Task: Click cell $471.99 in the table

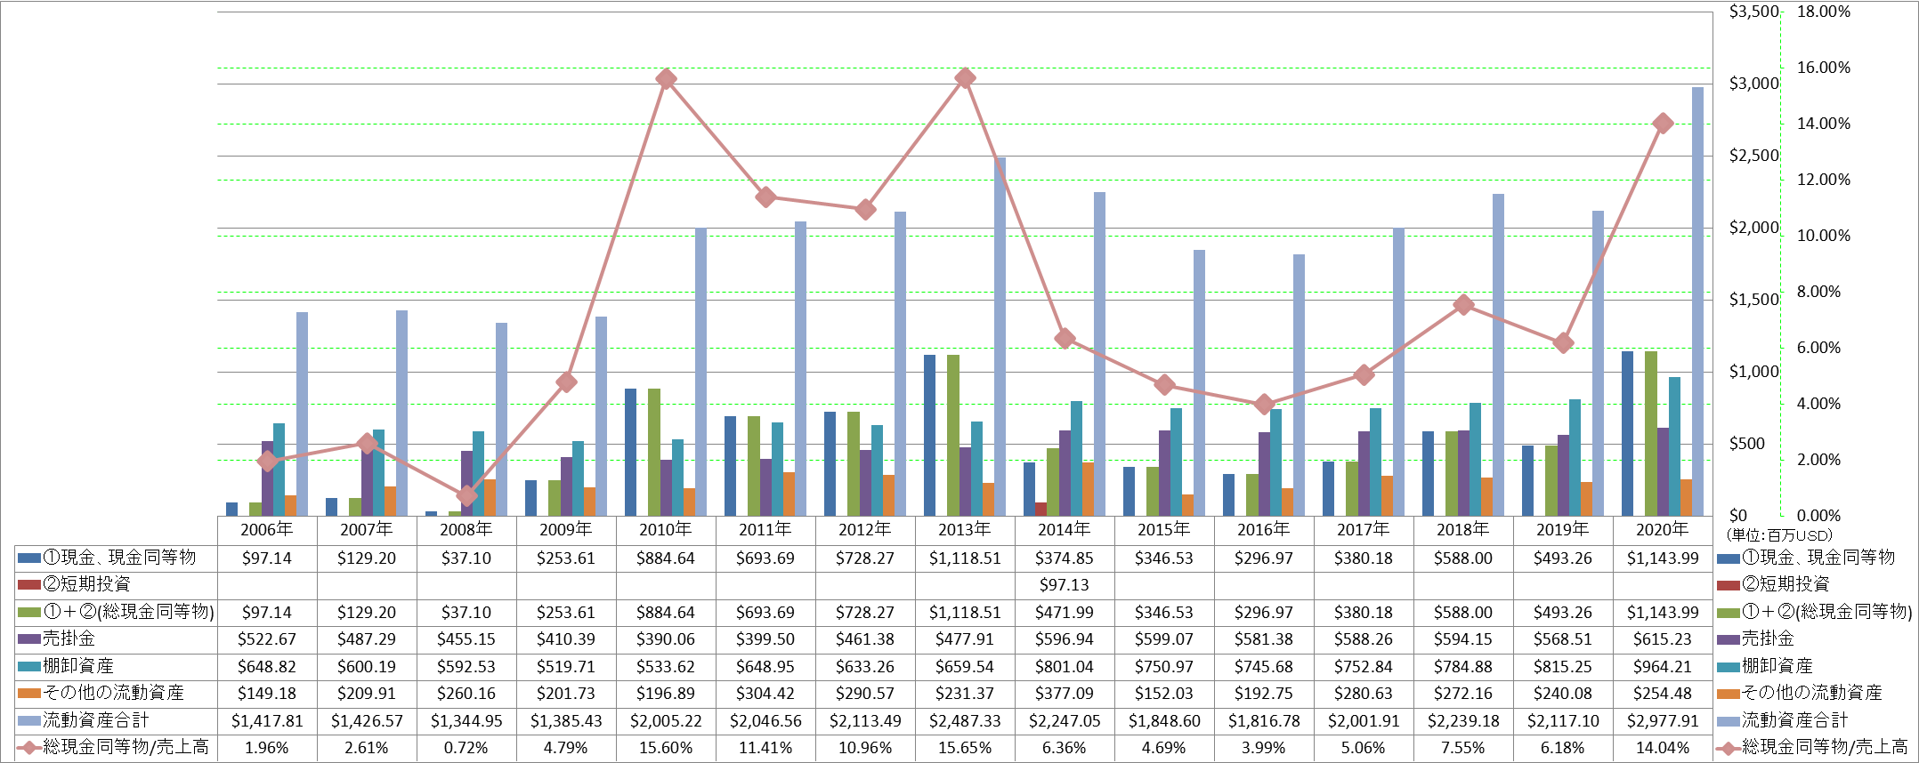Action: coord(1065,613)
